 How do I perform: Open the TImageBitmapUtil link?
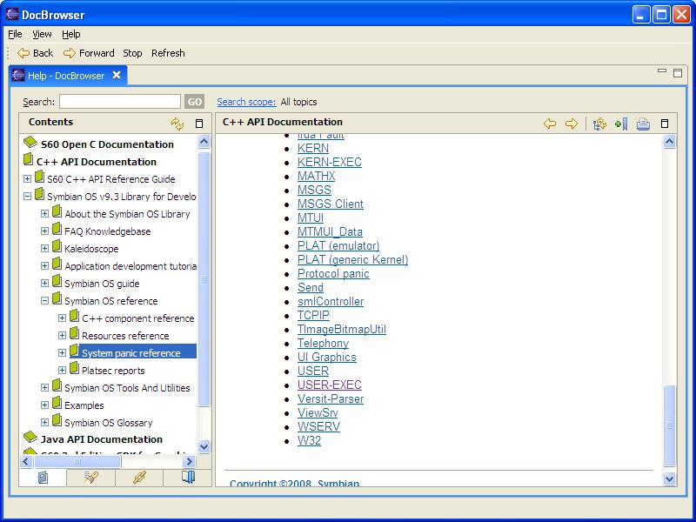pos(342,329)
